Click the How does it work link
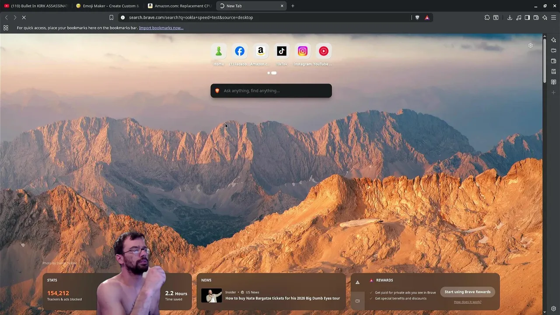The image size is (560, 315). 467,302
